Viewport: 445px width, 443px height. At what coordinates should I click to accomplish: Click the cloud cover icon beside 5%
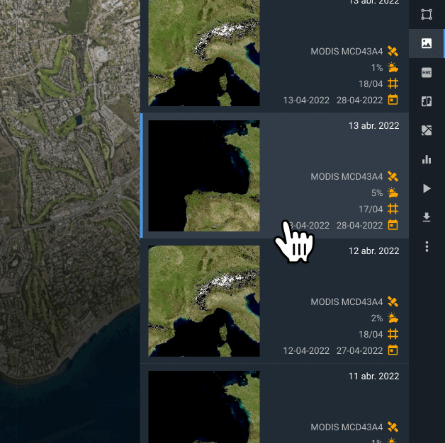tap(393, 192)
